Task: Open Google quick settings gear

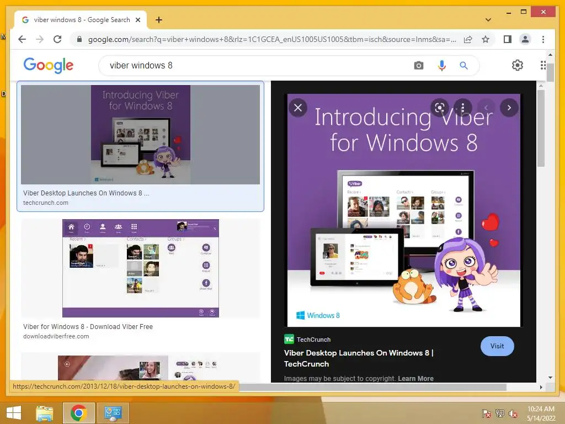Action: tap(517, 65)
